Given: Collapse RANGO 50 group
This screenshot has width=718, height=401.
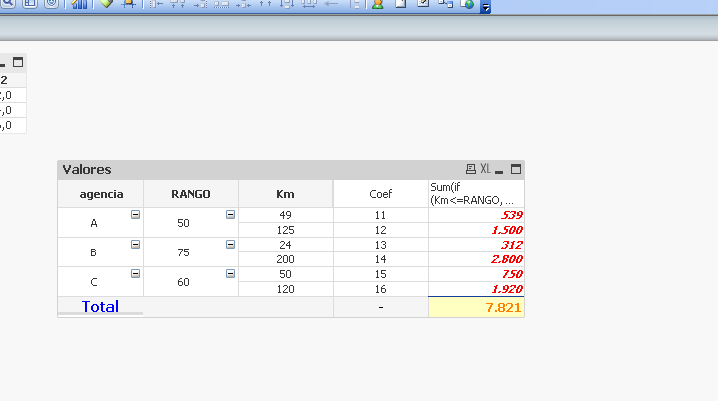Looking at the screenshot, I should coord(231,214).
